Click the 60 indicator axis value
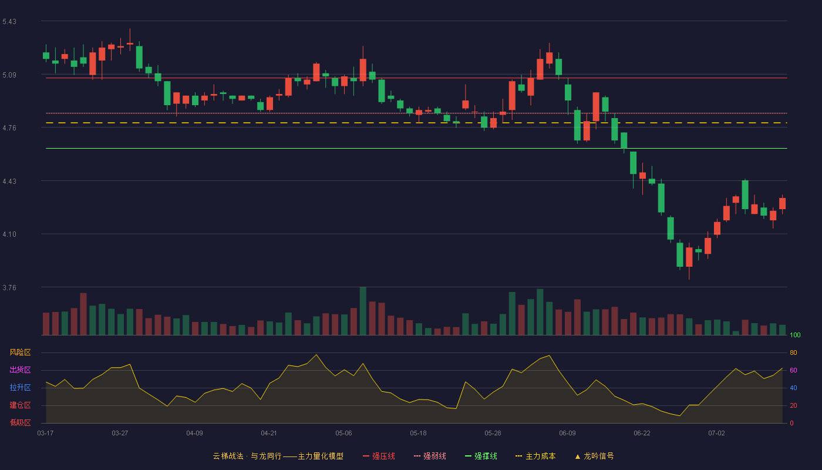This screenshot has width=822, height=470. (x=793, y=370)
